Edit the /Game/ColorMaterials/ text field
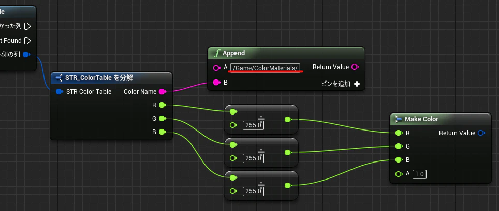499x211 pixels. tap(266, 67)
